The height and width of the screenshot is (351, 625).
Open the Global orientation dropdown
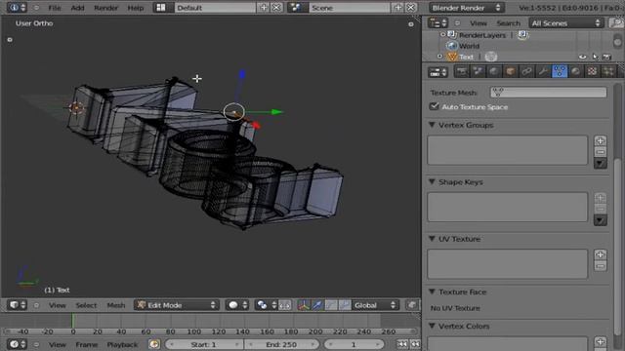[374, 305]
